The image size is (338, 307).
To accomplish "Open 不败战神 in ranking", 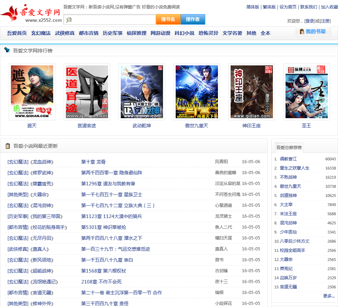I will click(288, 177).
